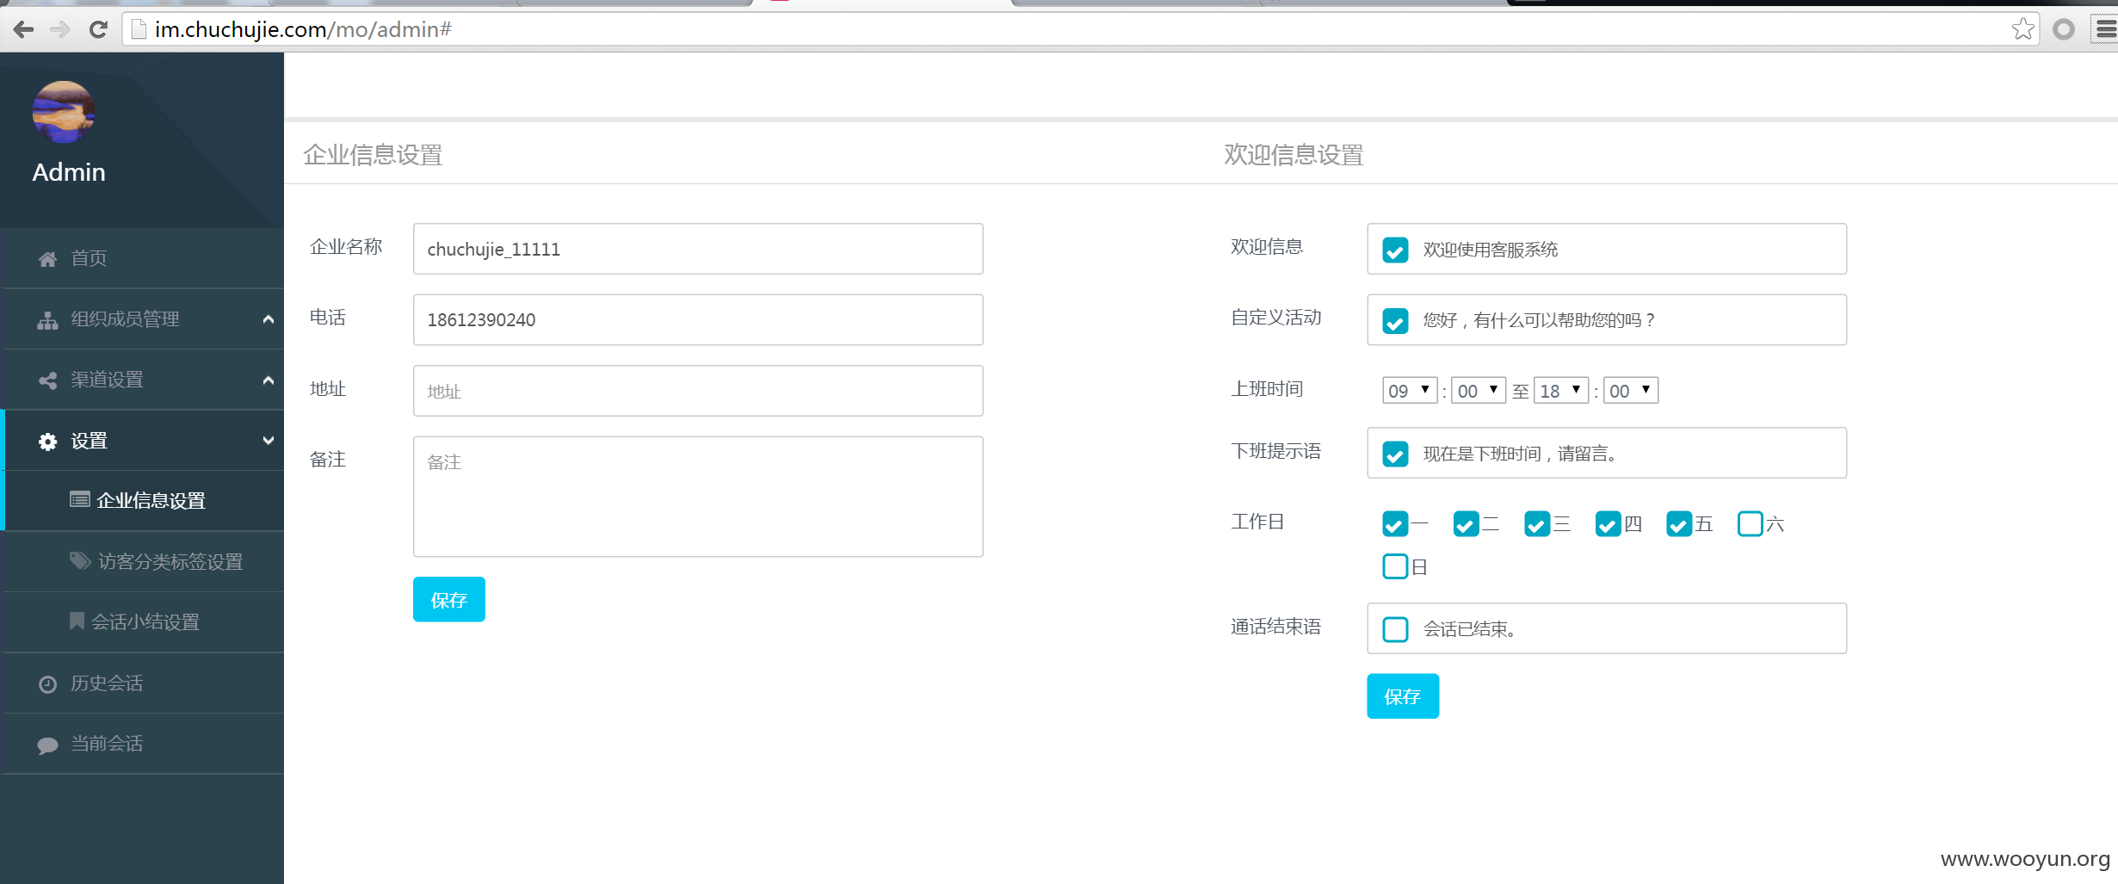The width and height of the screenshot is (2118, 884).
Task: Click the 您好，有什么可以帮助您的吗 text field
Action: pyautogui.click(x=1607, y=319)
